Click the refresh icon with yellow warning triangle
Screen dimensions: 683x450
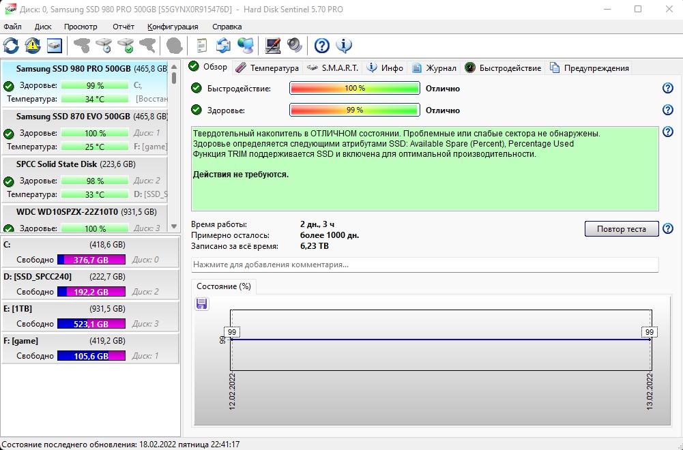pos(33,45)
